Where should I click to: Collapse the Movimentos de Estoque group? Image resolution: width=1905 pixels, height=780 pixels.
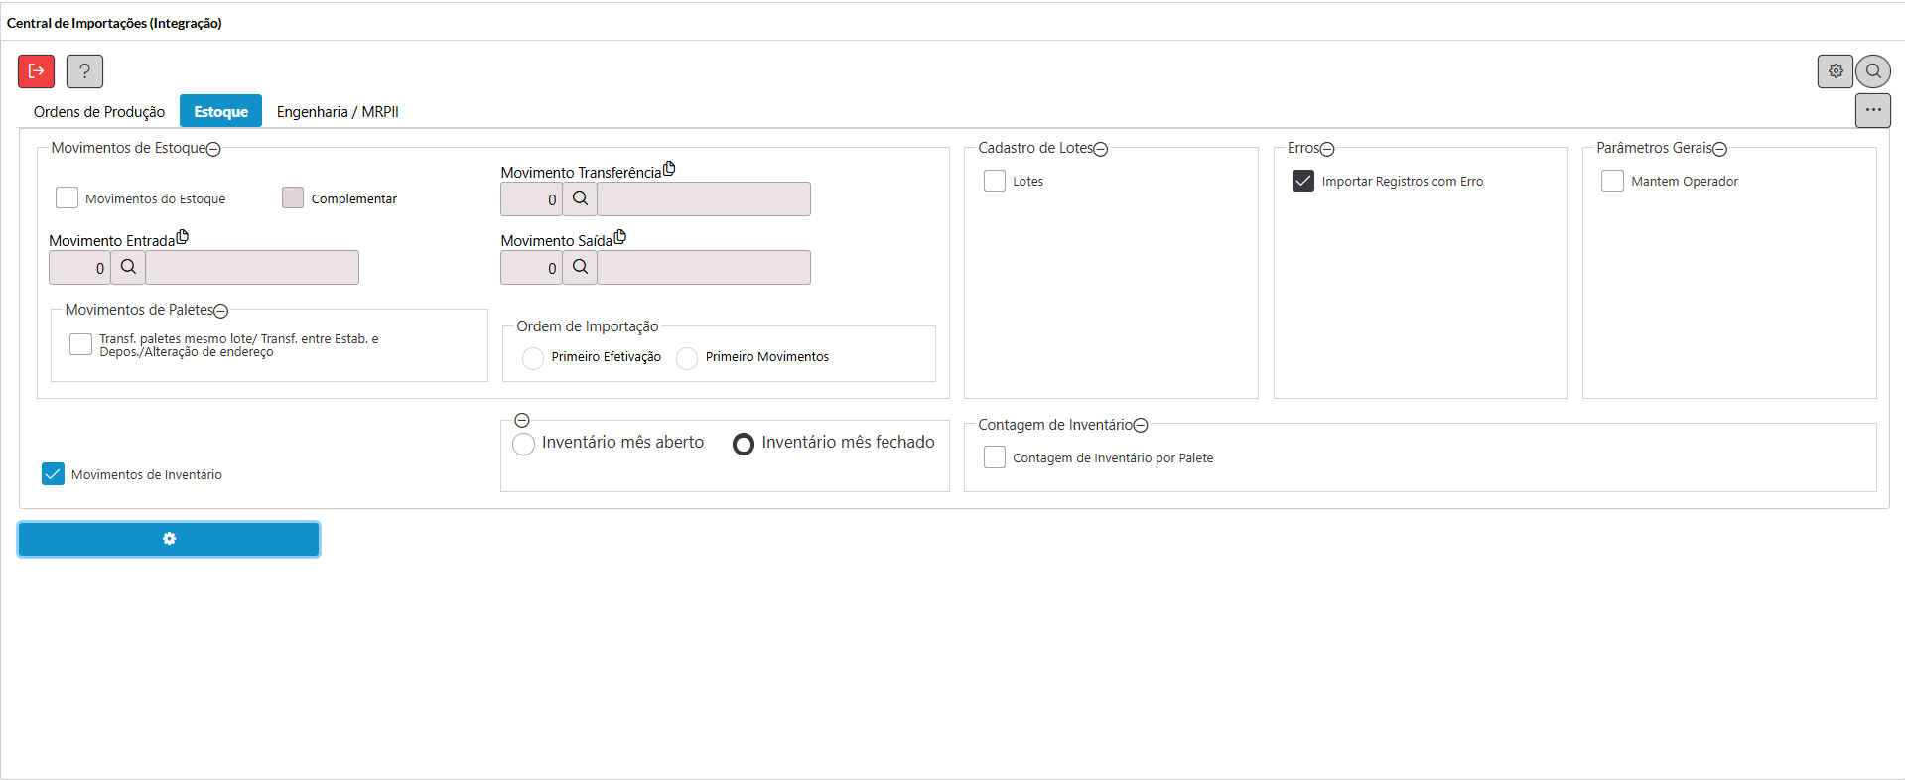tap(213, 149)
